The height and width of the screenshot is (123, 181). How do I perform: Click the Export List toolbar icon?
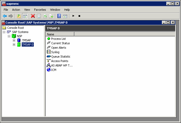(x=51, y=16)
